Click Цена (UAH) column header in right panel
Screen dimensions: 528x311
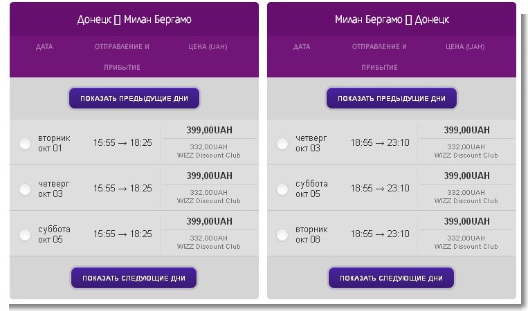click(465, 47)
